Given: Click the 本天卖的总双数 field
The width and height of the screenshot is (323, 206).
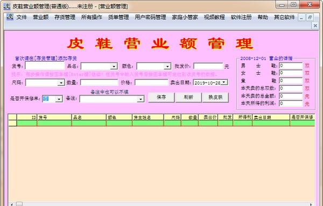Looking at the screenshot, I should click(291, 88).
